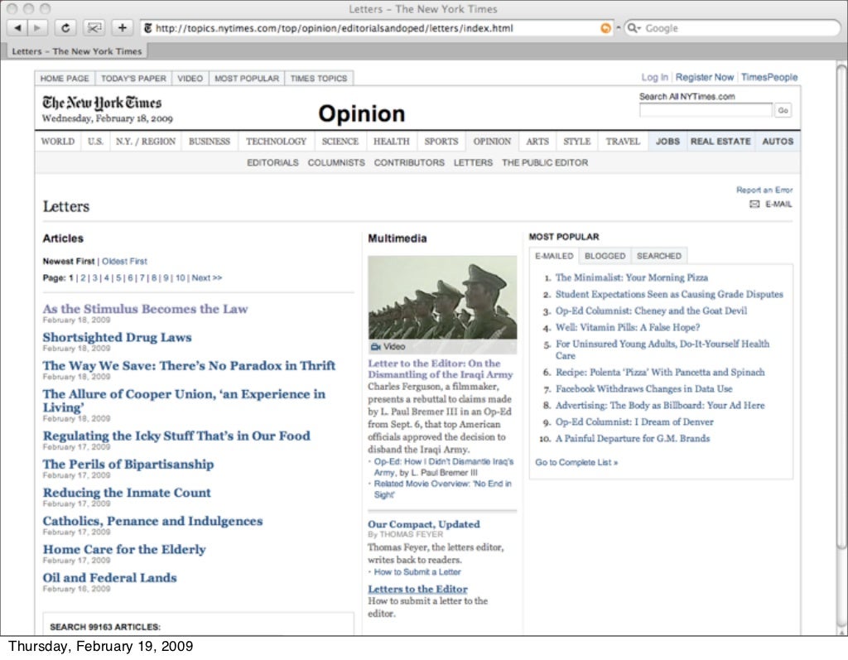Switch to the SEARCHED tab

pos(658,256)
